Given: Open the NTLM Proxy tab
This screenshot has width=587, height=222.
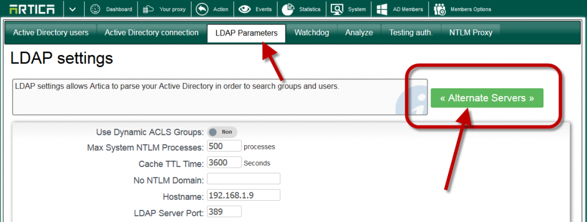Looking at the screenshot, I should [x=471, y=33].
